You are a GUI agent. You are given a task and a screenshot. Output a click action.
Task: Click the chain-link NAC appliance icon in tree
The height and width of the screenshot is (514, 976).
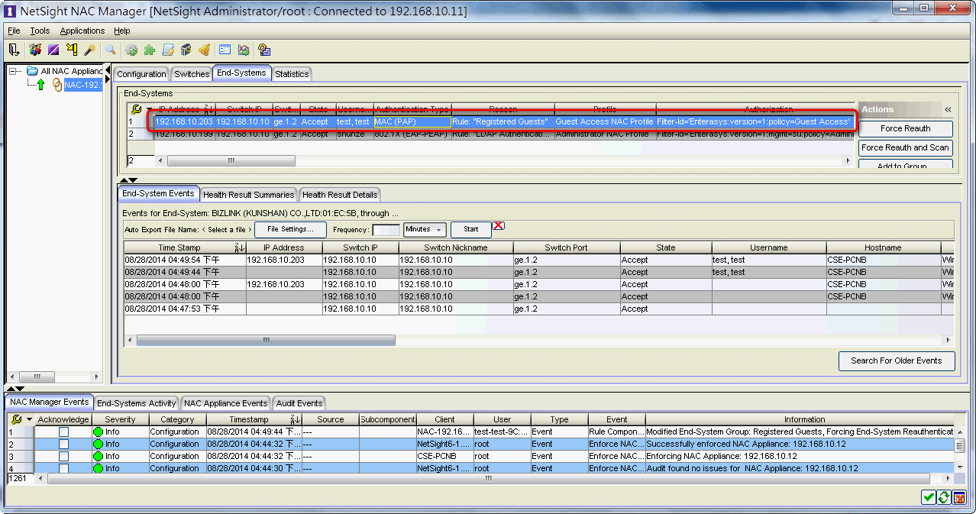(x=57, y=85)
